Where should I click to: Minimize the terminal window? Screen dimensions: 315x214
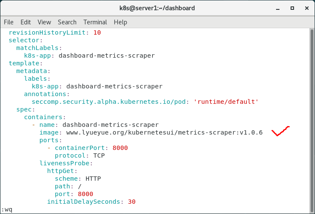pyautogui.click(x=278, y=8)
